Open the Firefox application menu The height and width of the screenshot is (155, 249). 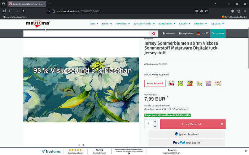click(244, 11)
